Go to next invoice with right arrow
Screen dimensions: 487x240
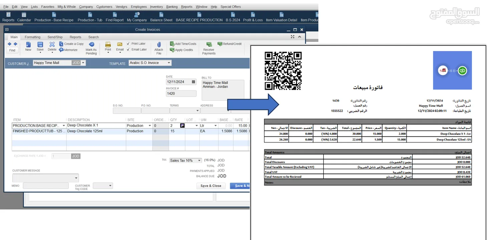coord(15,44)
